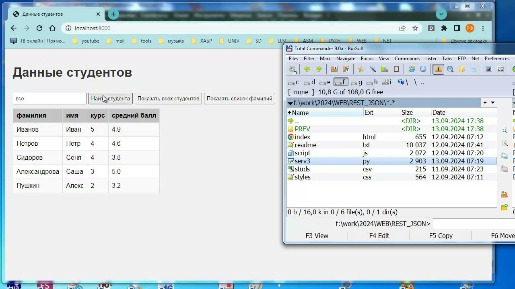Image resolution: width=515 pixels, height=289 pixels.
Task: Click 'Показать список фамилий' button
Action: coord(239,98)
